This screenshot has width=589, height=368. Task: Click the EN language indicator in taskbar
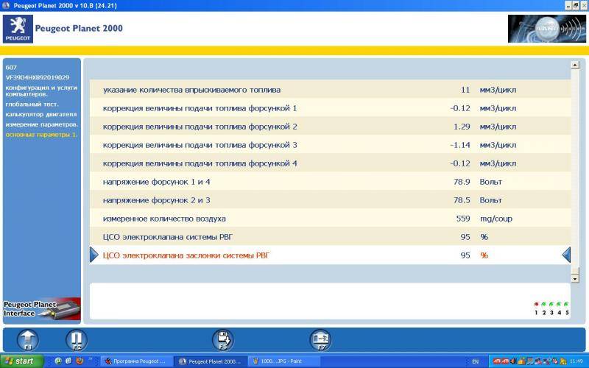[475, 361]
